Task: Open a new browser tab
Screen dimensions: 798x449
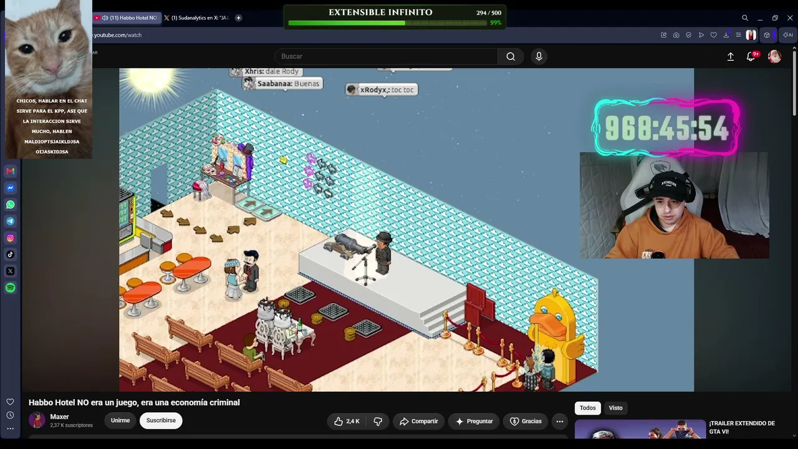Action: (238, 18)
